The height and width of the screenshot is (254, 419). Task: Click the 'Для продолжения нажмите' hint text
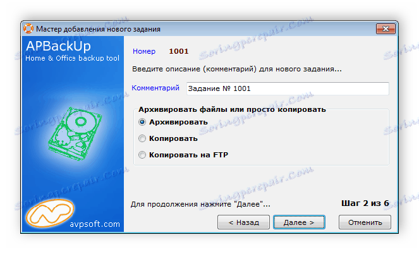pyautogui.click(x=200, y=204)
